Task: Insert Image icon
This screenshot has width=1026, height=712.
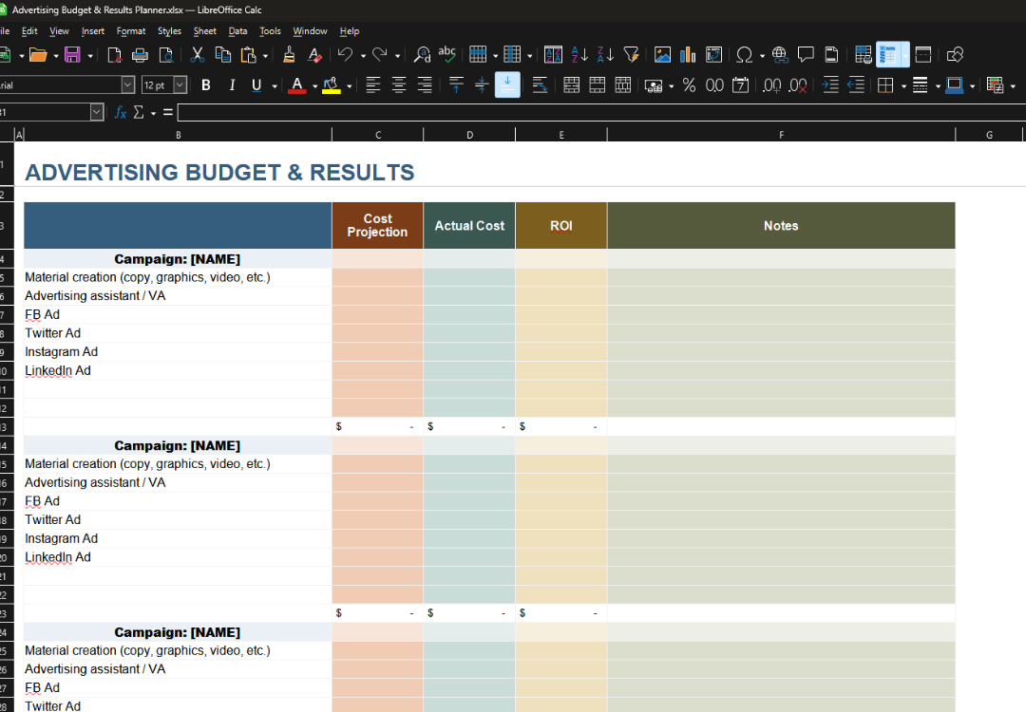Action: 662,55
